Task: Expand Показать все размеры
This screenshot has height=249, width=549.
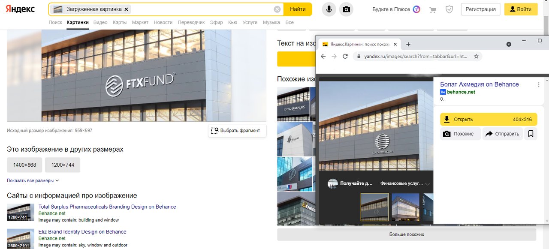Action: pos(33,181)
